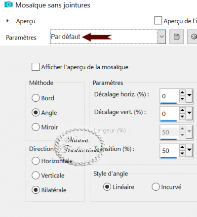The width and height of the screenshot is (197, 217).
Task: Click the blue slider bar under Transition
Action: tap(168, 158)
